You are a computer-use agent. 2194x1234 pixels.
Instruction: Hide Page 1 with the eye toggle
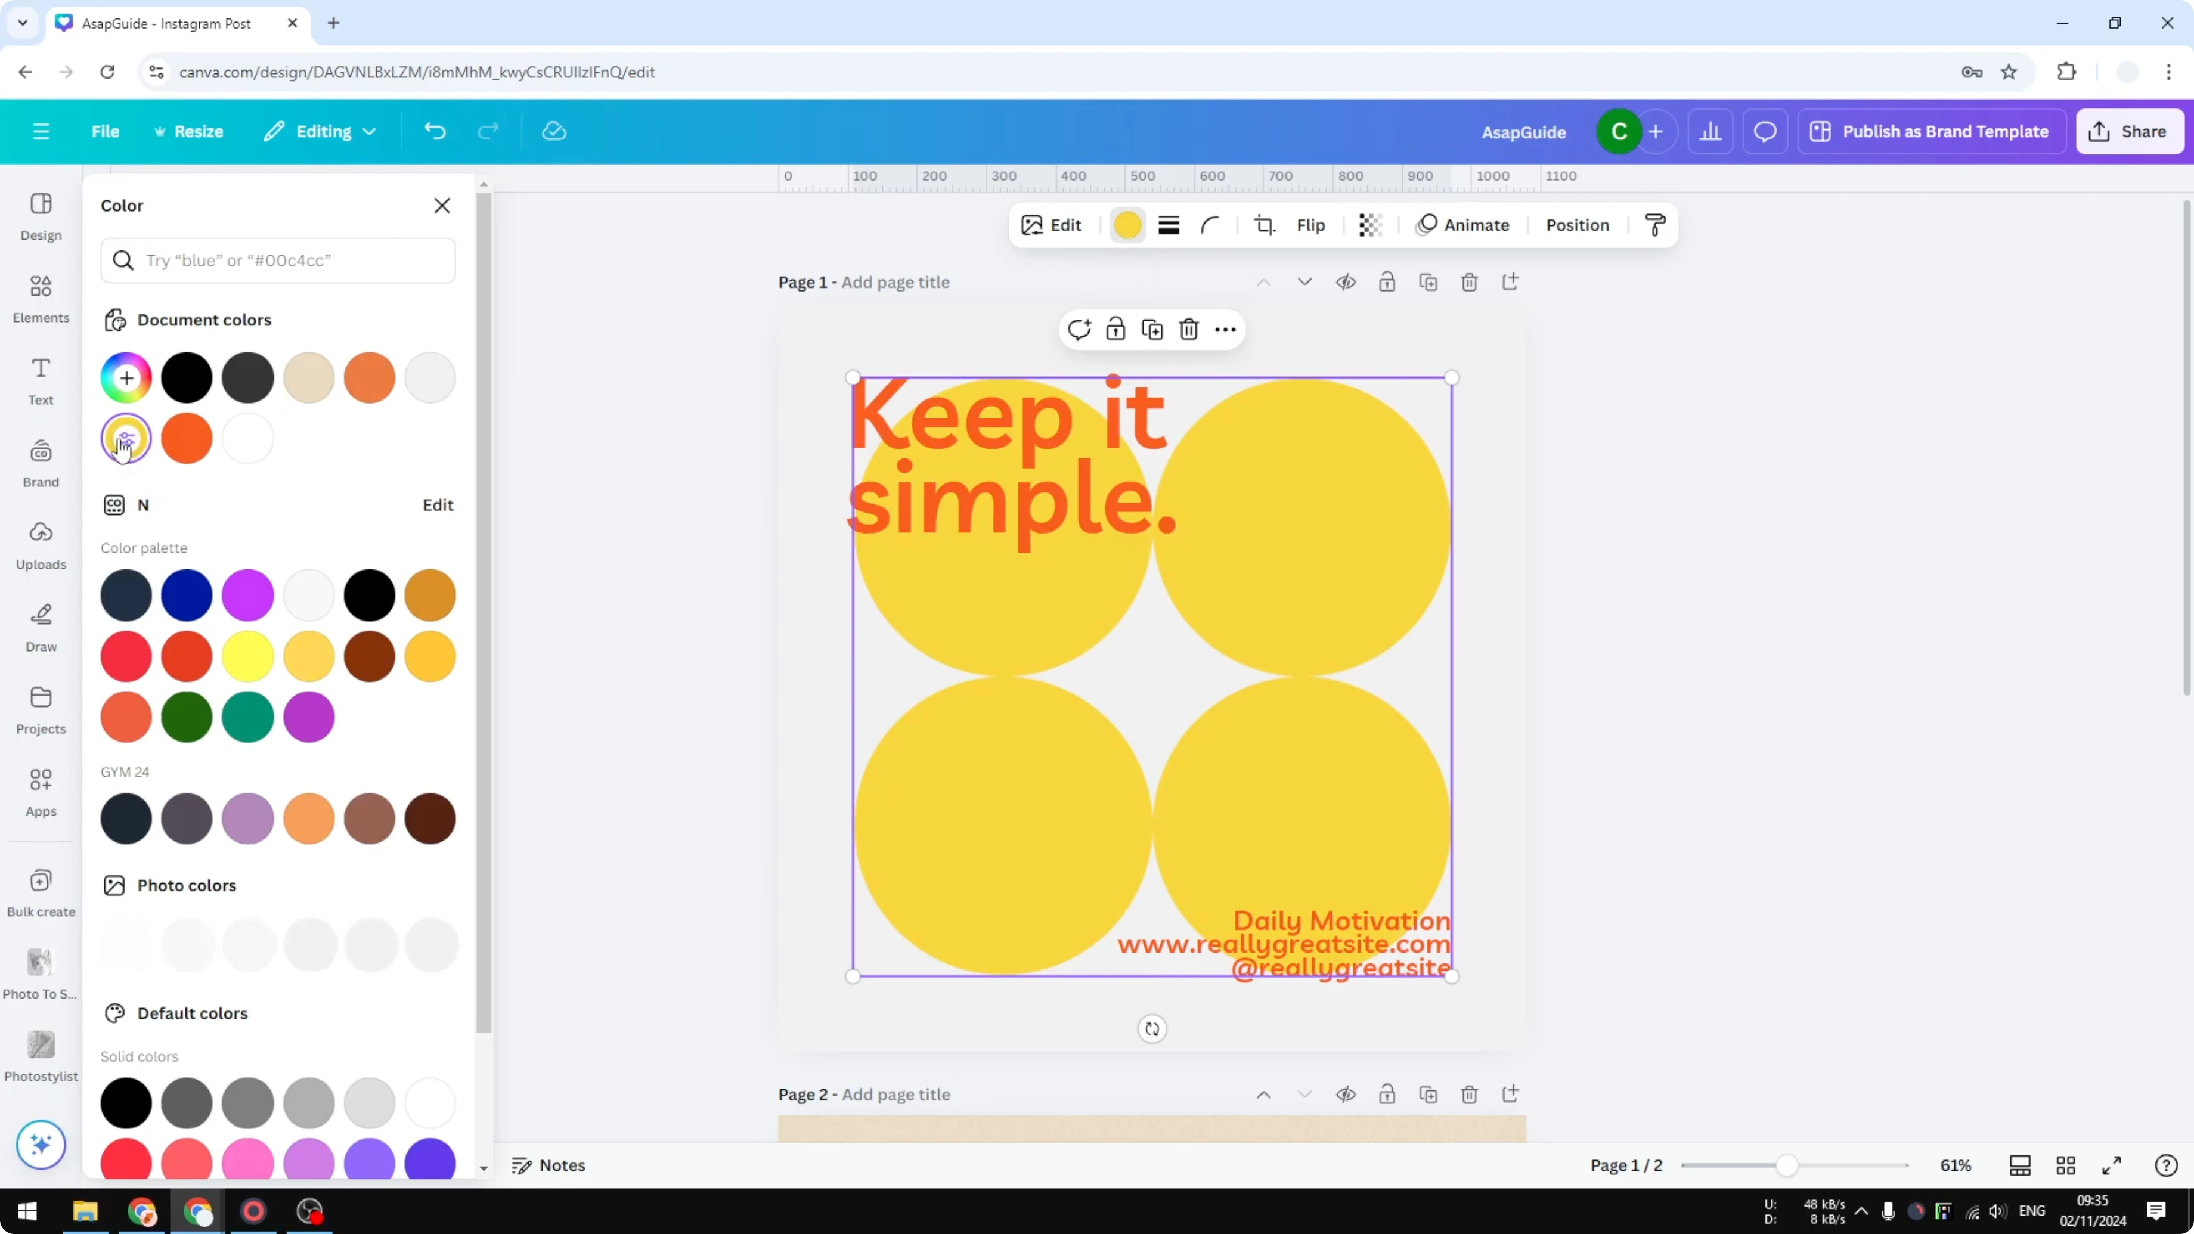1346,282
